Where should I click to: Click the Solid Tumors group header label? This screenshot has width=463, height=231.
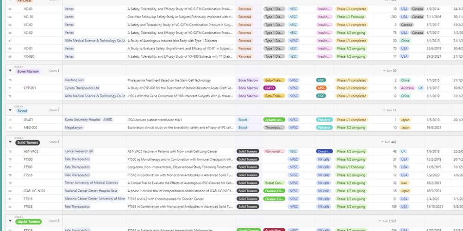coord(28,143)
